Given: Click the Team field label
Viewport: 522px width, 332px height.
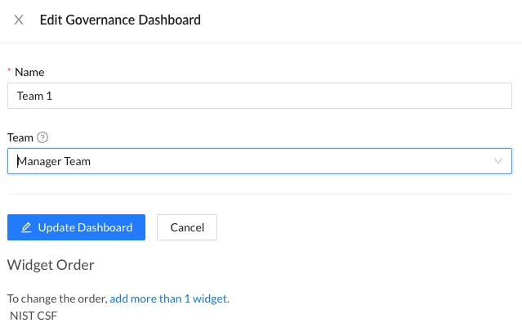Looking at the screenshot, I should click(x=20, y=137).
